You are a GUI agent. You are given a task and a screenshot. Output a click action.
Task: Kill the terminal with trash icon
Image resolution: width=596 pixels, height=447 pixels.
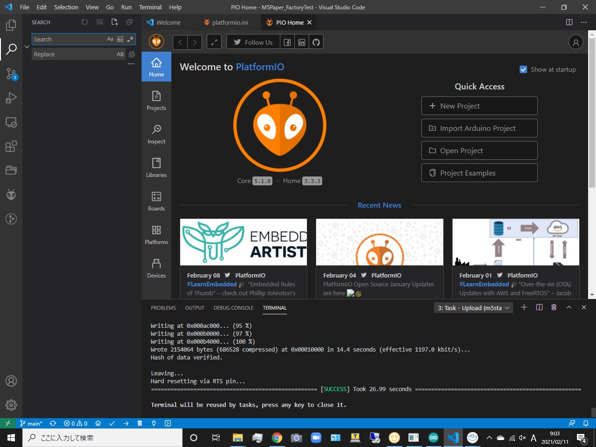click(x=554, y=307)
